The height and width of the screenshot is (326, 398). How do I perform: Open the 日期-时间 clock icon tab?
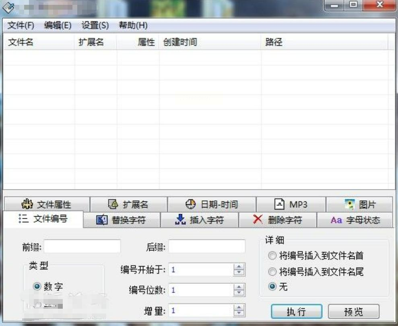(191, 204)
